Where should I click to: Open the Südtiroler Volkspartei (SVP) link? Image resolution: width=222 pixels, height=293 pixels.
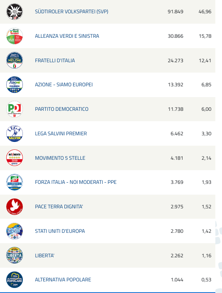point(72,12)
